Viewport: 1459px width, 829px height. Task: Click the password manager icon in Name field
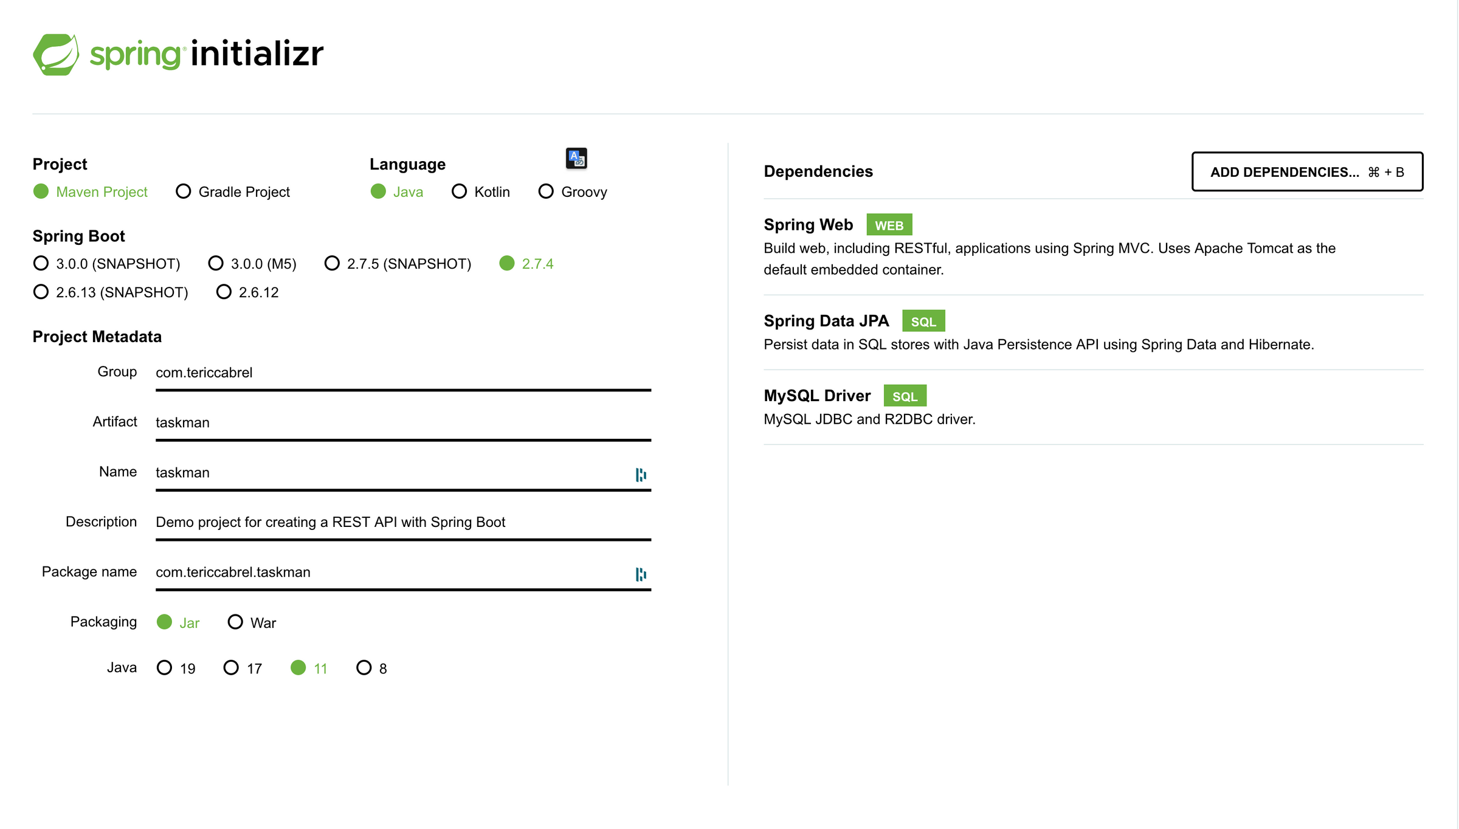click(x=640, y=475)
